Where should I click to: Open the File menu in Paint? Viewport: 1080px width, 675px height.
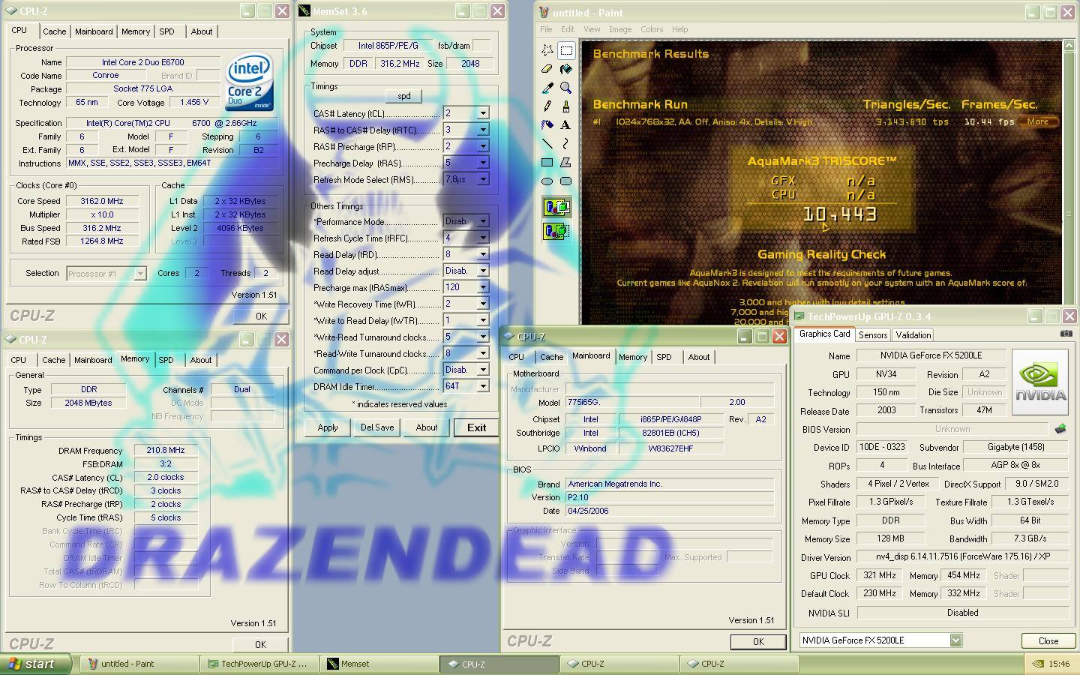click(x=546, y=29)
